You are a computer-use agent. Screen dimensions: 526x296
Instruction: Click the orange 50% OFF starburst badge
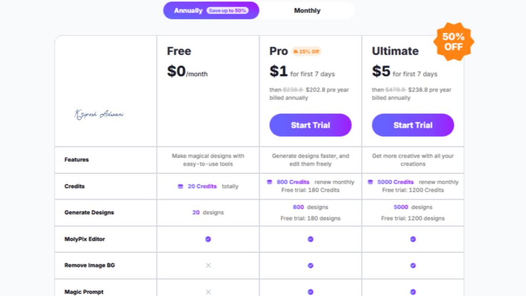point(453,41)
